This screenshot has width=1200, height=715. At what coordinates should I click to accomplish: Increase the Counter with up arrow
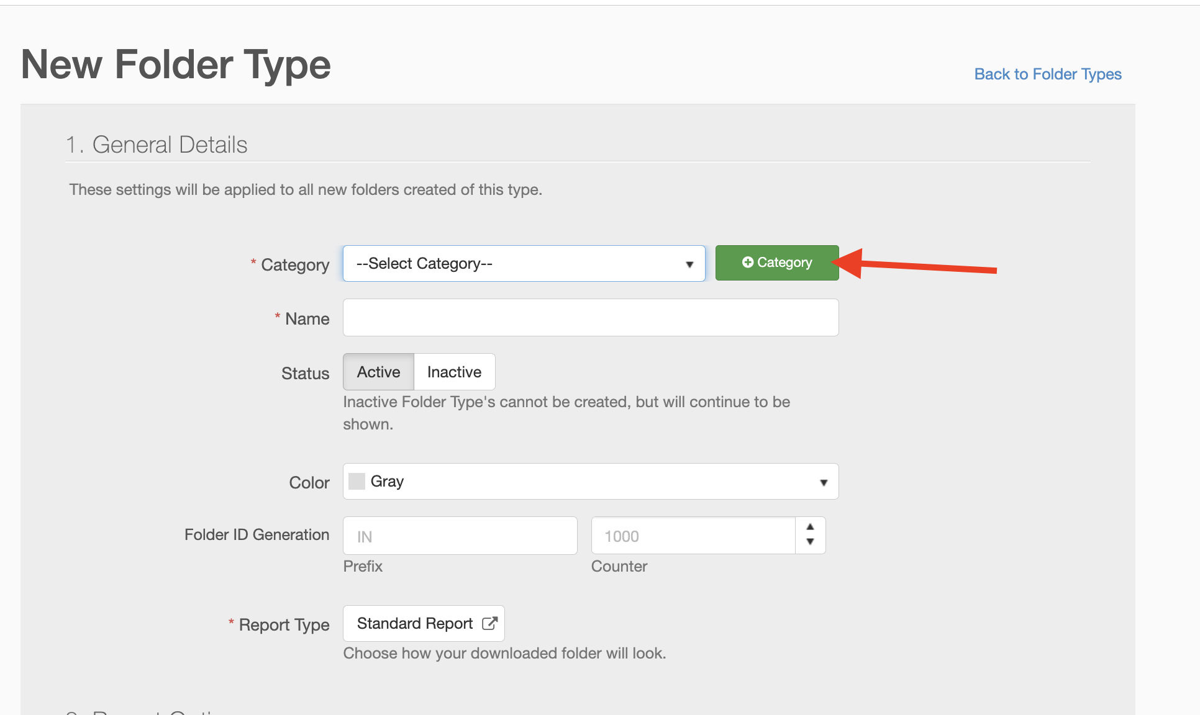click(810, 527)
